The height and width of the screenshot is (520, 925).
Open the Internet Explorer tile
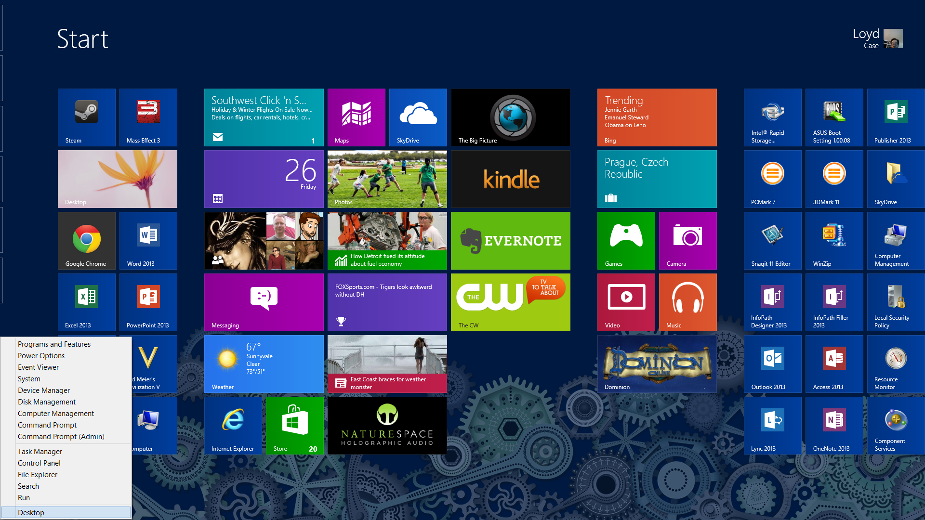tap(233, 425)
